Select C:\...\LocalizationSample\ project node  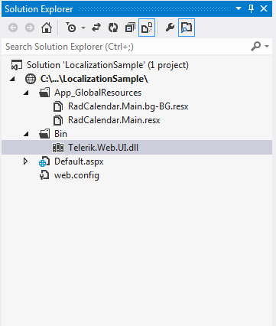[94, 79]
